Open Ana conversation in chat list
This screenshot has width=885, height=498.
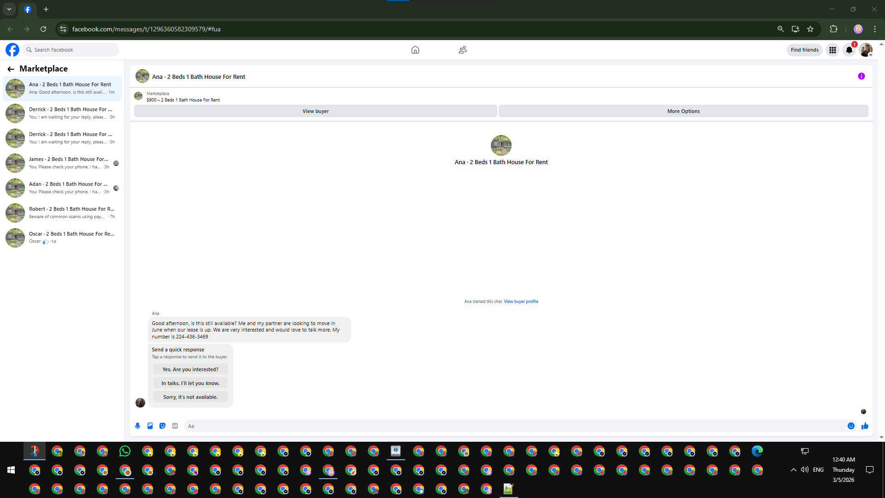(x=62, y=88)
